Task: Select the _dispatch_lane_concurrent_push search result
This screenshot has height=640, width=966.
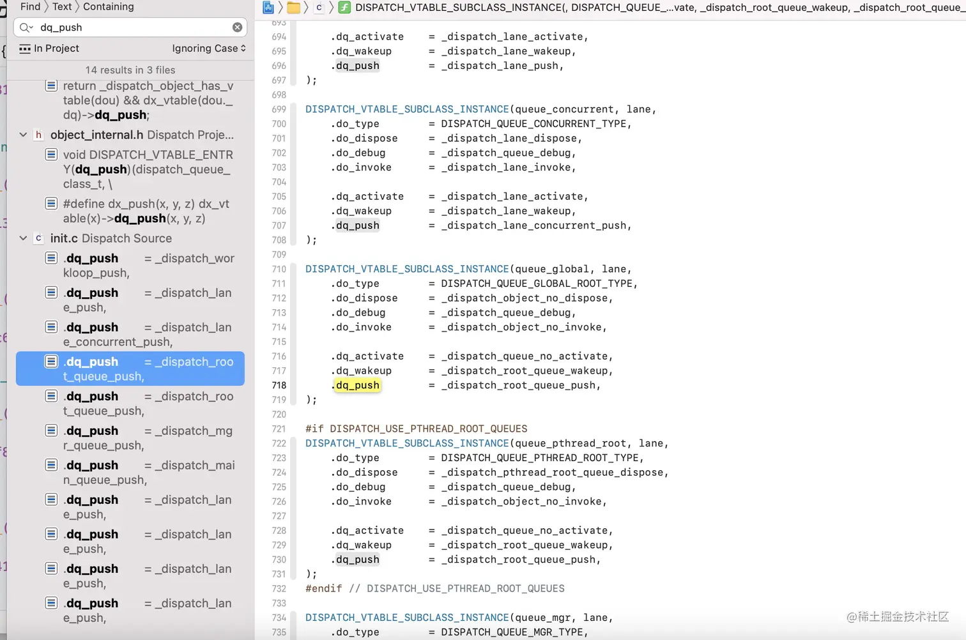Action: tap(130, 335)
